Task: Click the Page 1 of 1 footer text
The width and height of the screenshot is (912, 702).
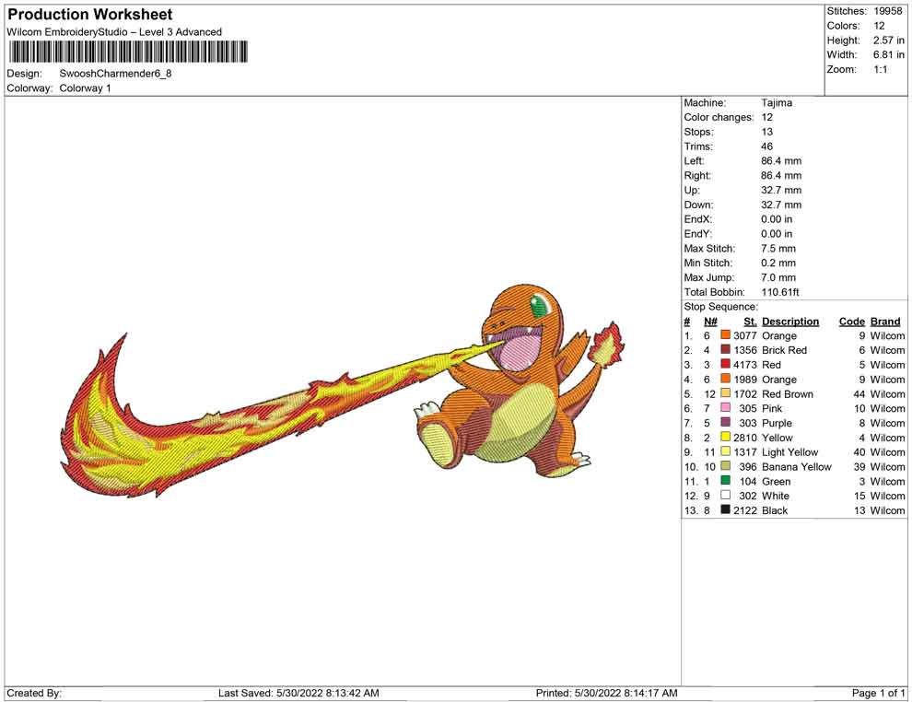Action: 879,693
